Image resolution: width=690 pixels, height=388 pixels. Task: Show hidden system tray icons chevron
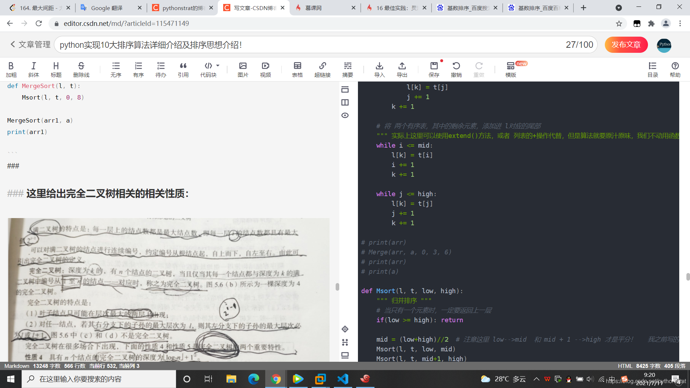pyautogui.click(x=536, y=379)
